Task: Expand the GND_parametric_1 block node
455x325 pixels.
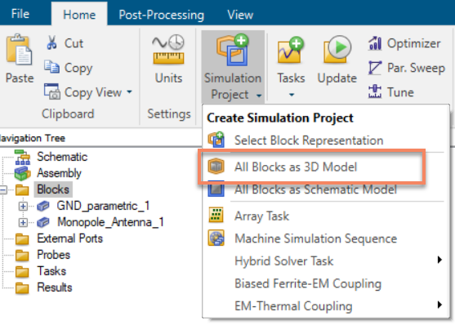Action: [x=23, y=207]
